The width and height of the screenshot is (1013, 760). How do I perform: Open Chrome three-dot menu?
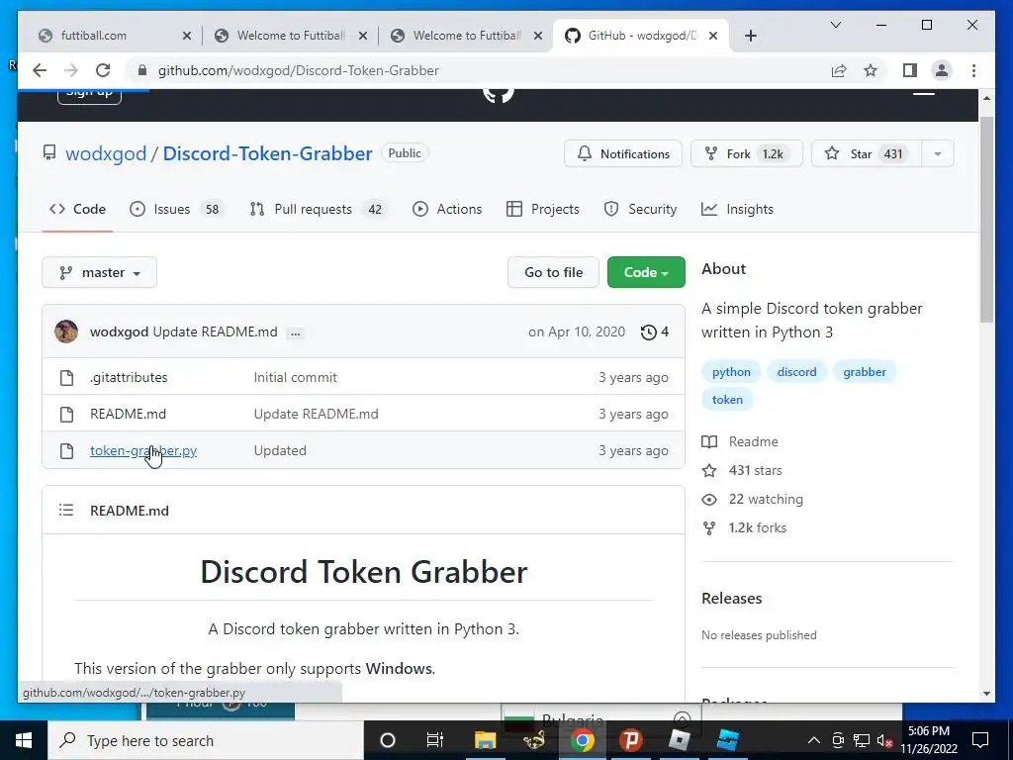click(973, 70)
